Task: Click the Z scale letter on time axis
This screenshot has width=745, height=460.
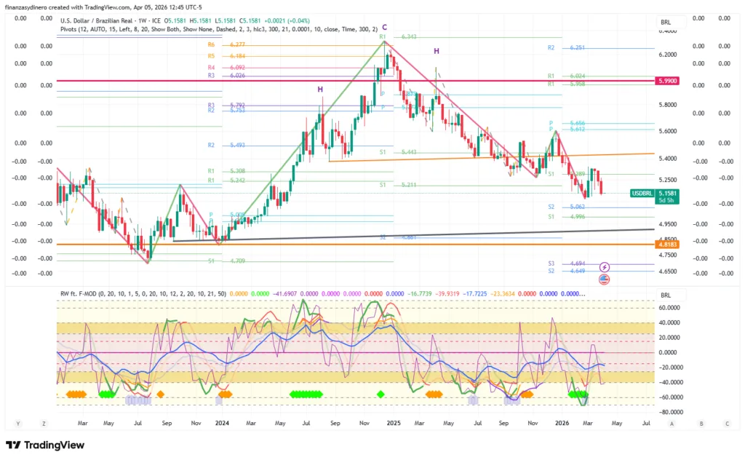Action: pyautogui.click(x=44, y=423)
